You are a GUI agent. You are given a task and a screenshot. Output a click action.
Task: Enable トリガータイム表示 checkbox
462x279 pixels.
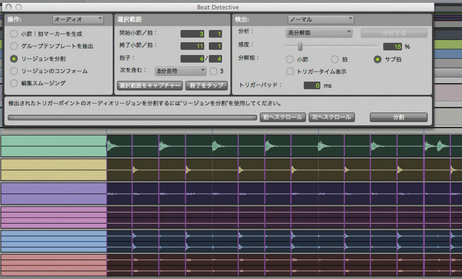click(x=290, y=71)
